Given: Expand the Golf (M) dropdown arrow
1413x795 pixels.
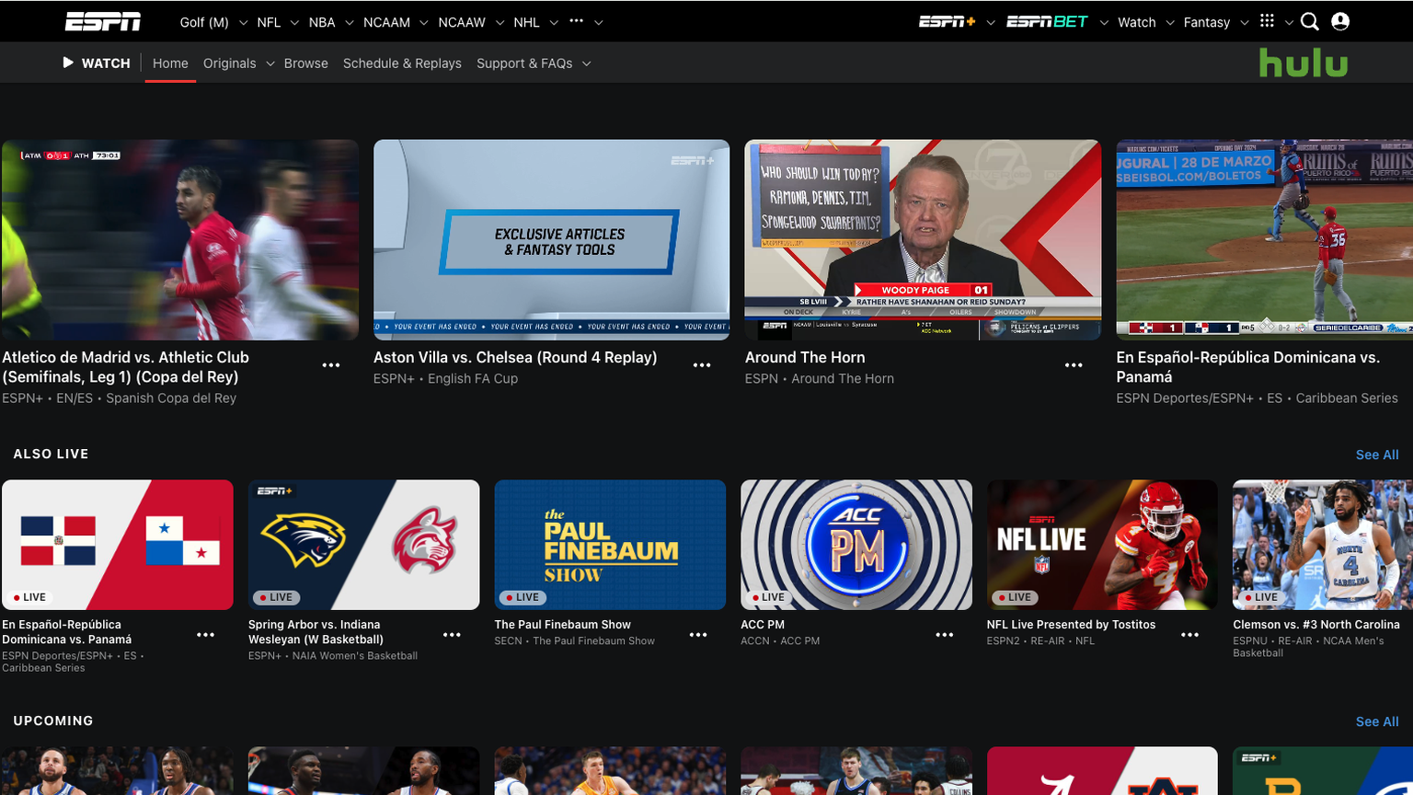Looking at the screenshot, I should (243, 23).
